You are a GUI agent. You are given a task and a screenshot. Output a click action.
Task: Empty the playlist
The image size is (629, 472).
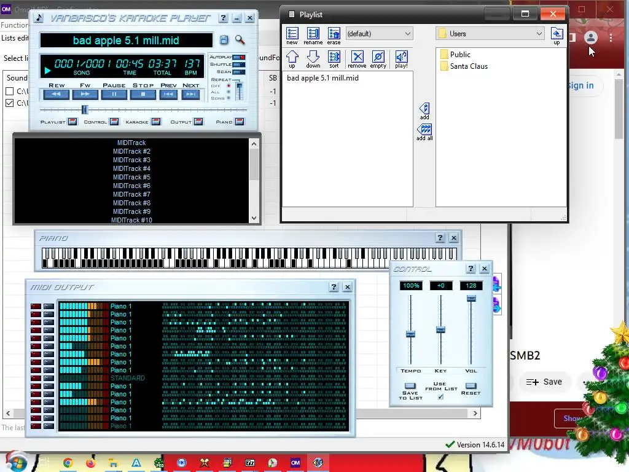[378, 60]
